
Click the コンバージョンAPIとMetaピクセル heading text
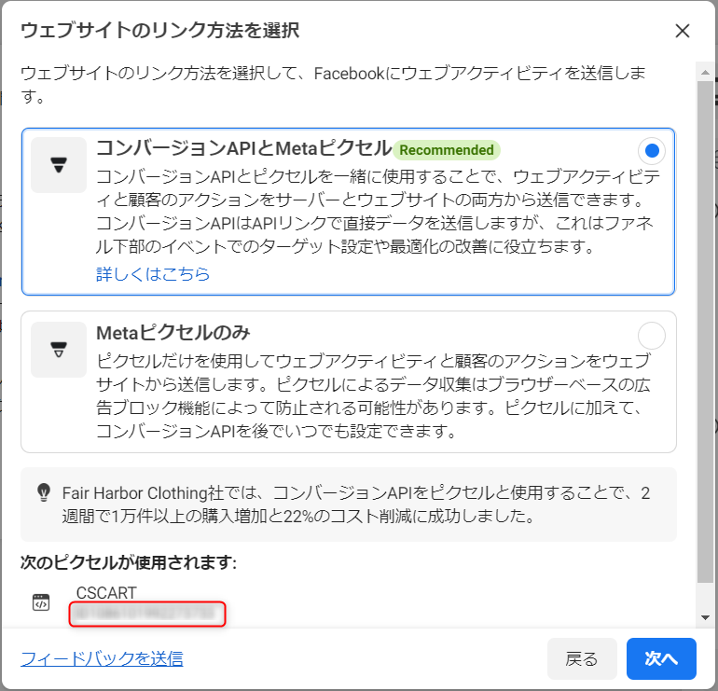pos(244,149)
